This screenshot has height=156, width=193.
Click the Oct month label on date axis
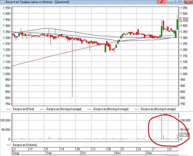(x=83, y=153)
